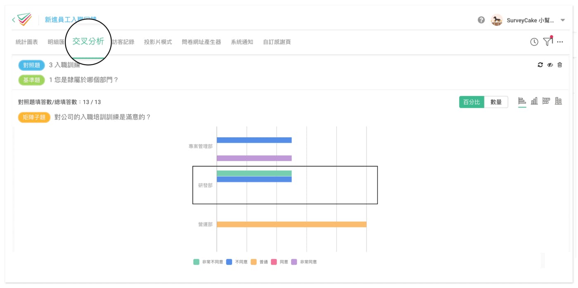
Task: Toggle display to 百分比 (percentage)
Action: coord(471,102)
